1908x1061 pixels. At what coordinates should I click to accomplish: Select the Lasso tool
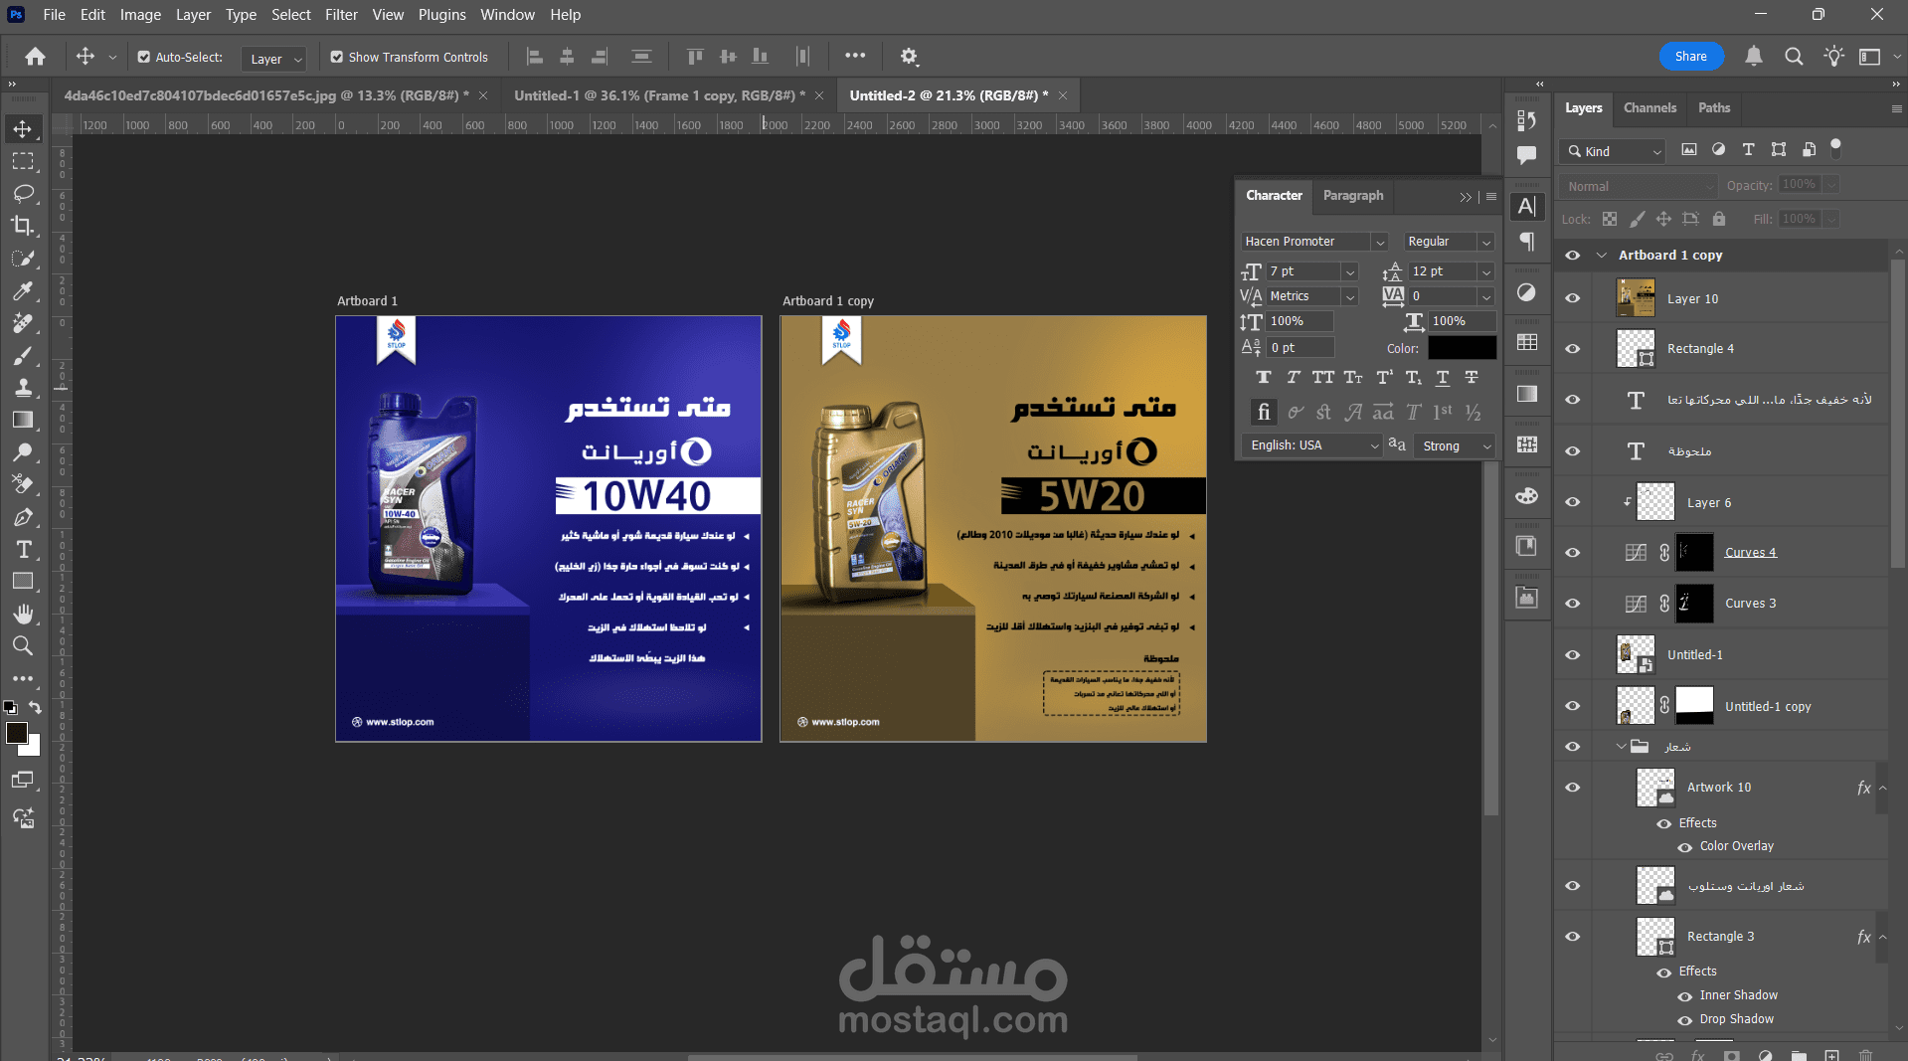tap(22, 193)
